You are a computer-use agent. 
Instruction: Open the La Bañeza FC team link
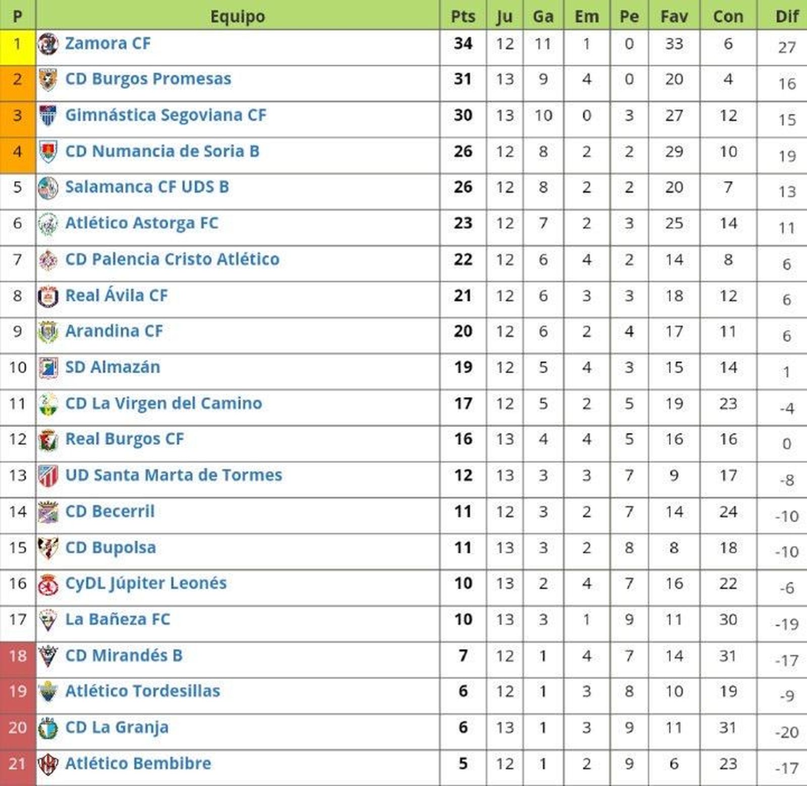point(118,620)
